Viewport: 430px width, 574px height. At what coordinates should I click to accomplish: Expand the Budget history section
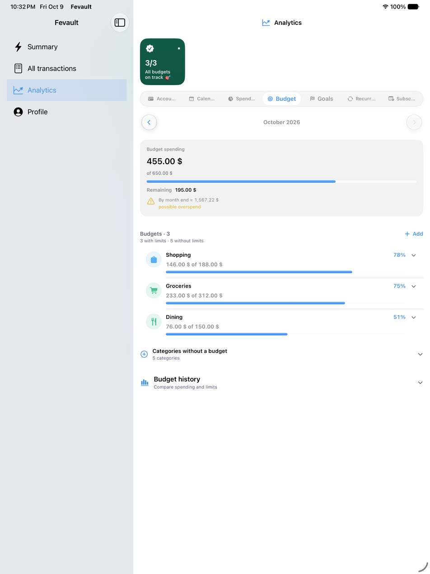[x=420, y=383]
